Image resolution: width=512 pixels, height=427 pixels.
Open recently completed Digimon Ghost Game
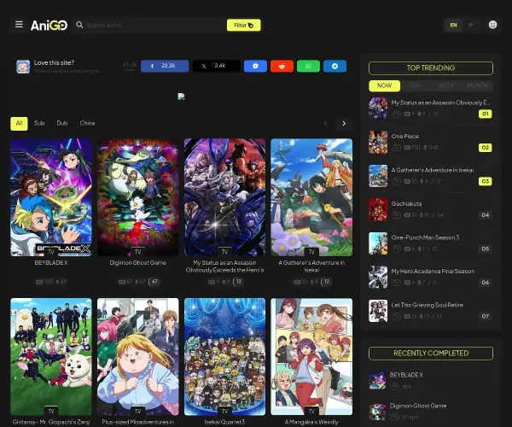(418, 406)
